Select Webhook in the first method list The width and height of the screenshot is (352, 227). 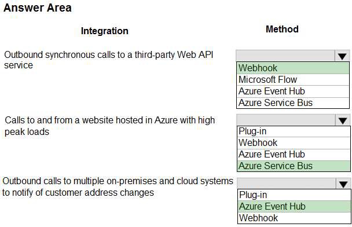click(293, 68)
